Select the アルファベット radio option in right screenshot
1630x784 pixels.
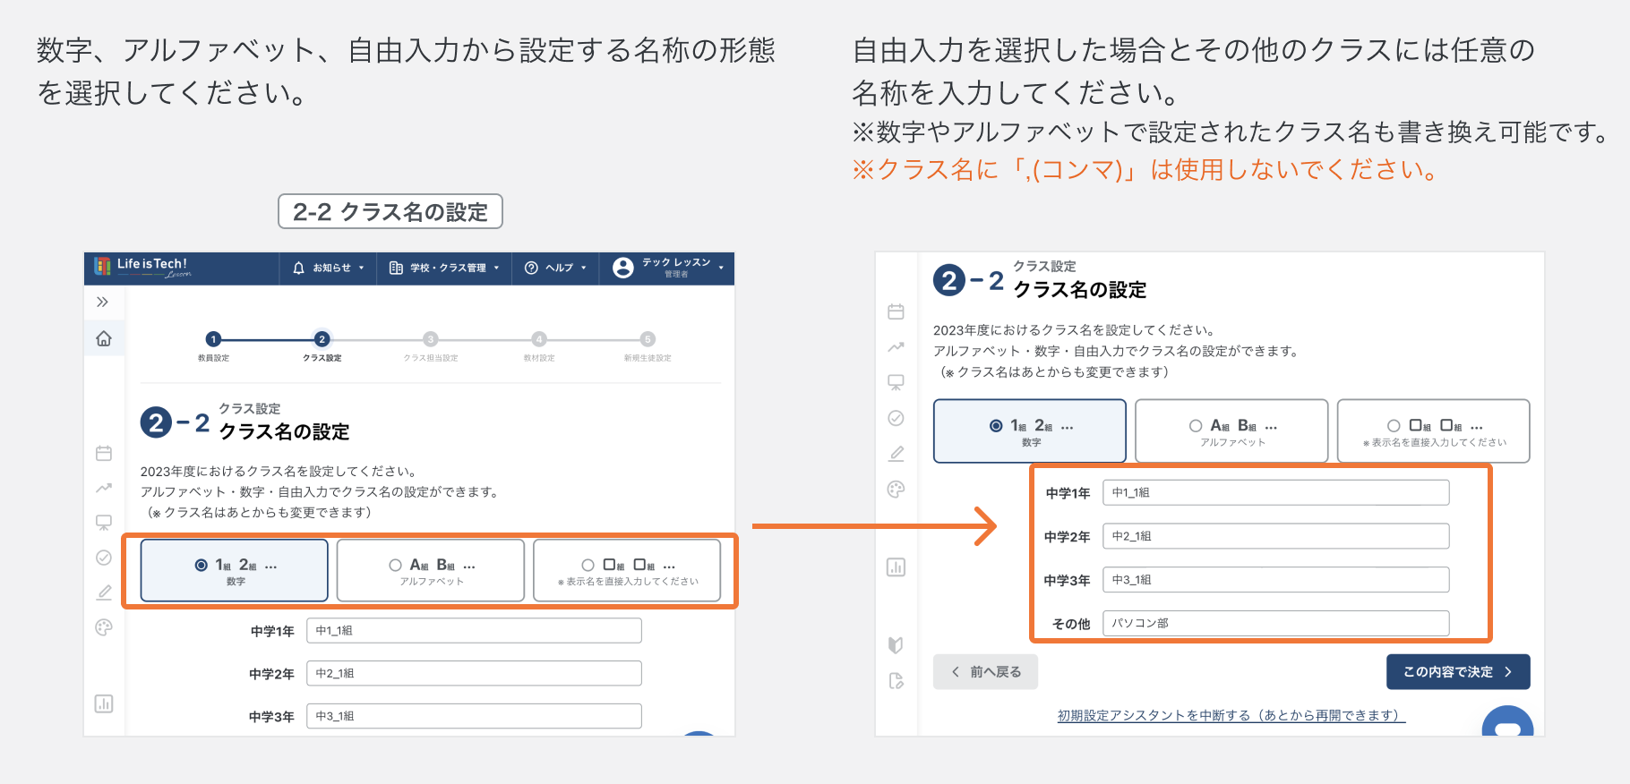[1196, 426]
